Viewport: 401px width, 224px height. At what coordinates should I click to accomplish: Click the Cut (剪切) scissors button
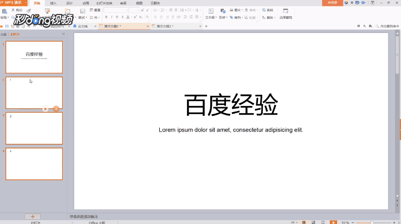pos(17,10)
